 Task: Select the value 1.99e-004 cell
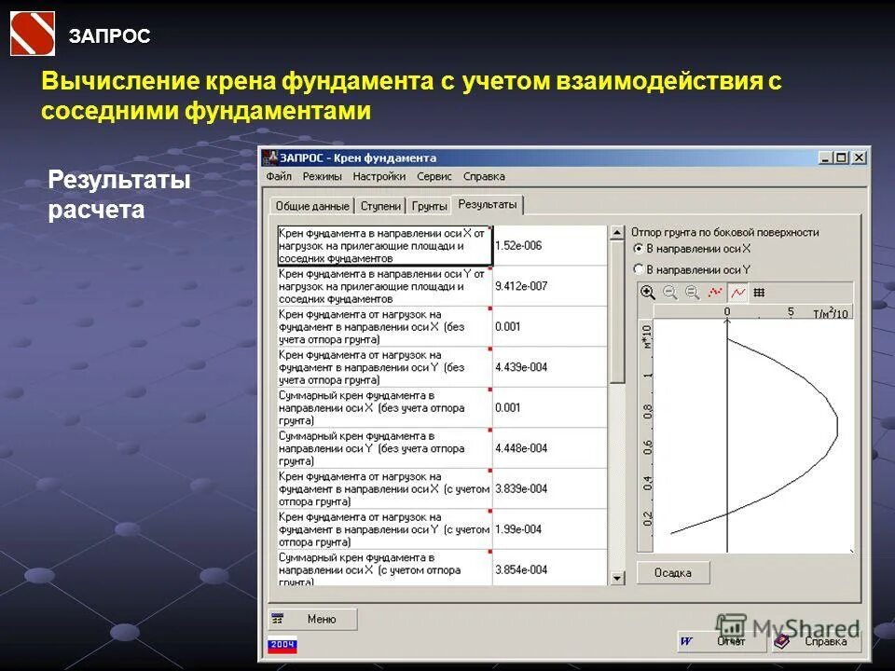tap(550, 529)
